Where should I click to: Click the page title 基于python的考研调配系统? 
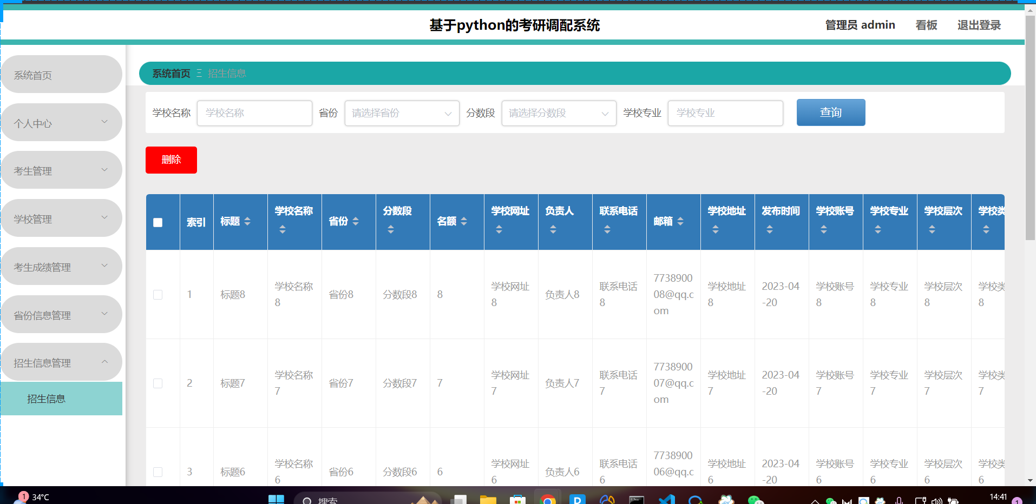point(515,25)
